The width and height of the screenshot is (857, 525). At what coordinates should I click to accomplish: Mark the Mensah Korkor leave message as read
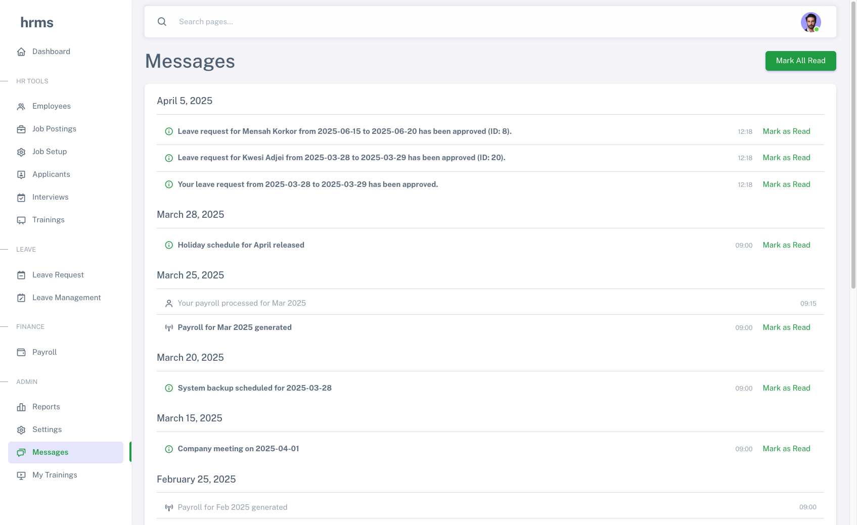pyautogui.click(x=786, y=131)
